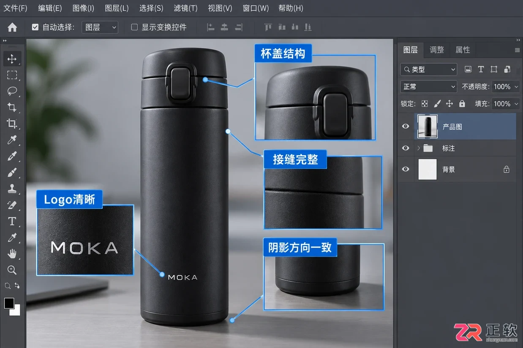The image size is (523, 348).
Task: Align right edges in options bar
Action: pyautogui.click(x=239, y=27)
